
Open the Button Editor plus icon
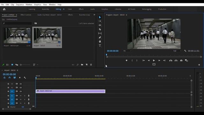tap(199, 65)
